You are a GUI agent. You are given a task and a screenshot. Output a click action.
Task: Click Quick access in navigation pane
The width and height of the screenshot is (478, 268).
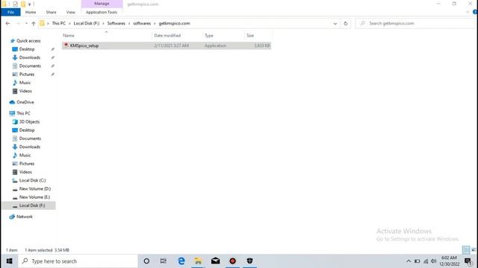(x=28, y=41)
